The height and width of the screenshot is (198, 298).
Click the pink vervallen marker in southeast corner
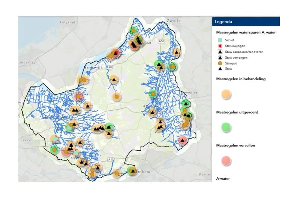182,140
